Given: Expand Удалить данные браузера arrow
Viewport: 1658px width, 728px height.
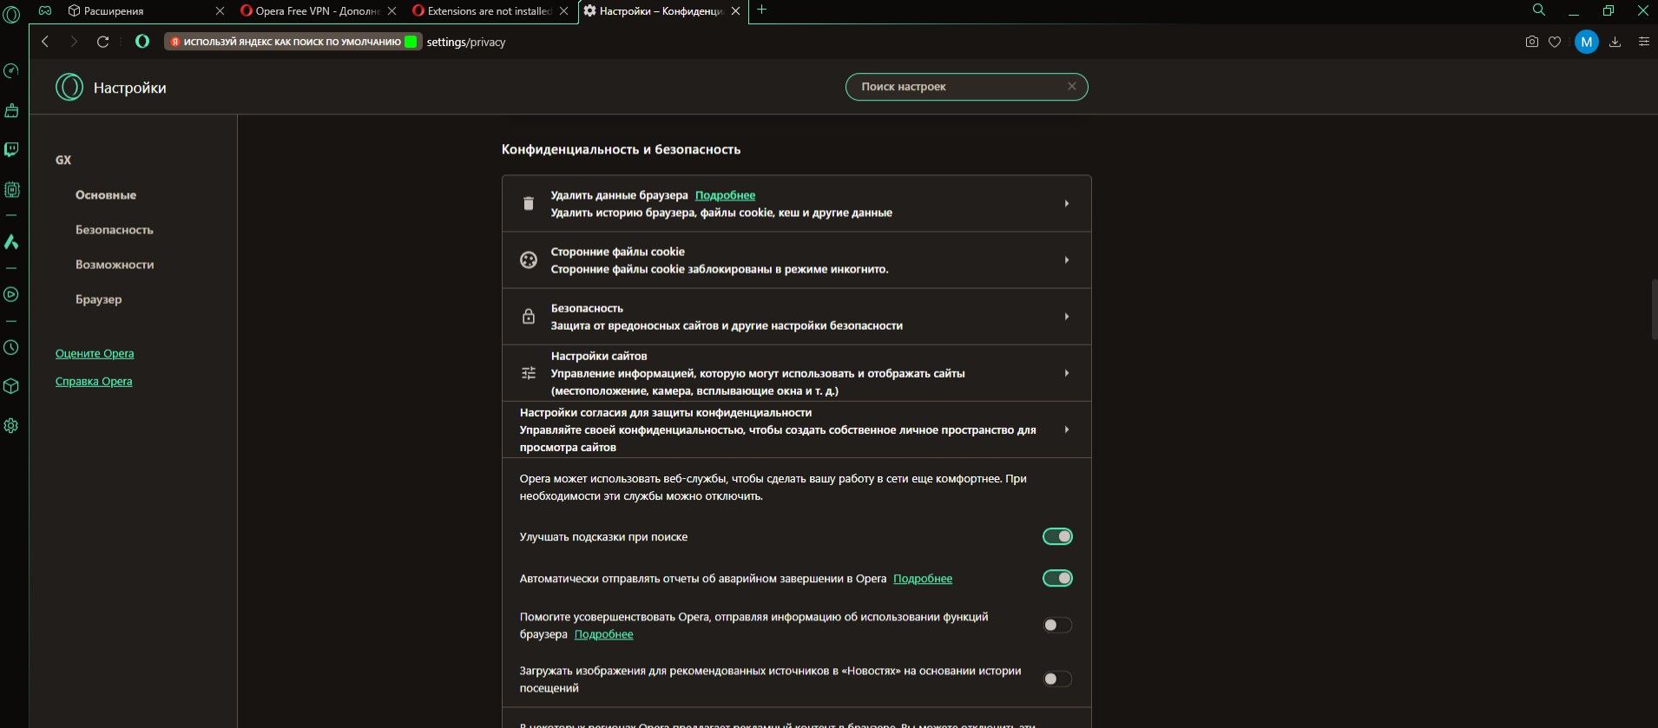Looking at the screenshot, I should coord(1066,203).
